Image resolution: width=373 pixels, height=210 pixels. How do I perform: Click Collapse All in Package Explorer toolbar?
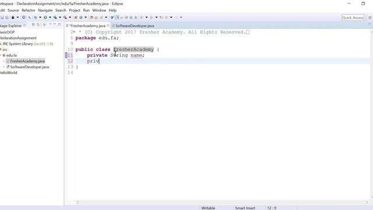pos(33,24)
